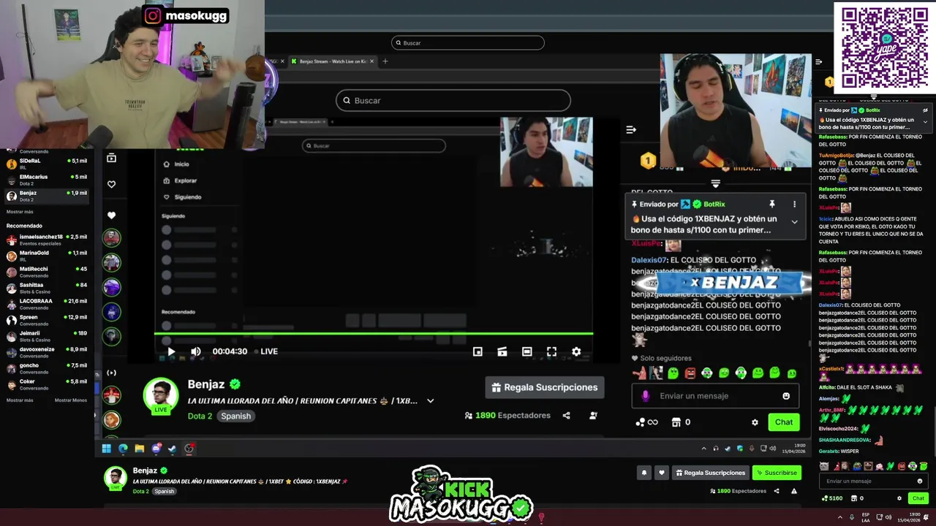Screen dimensions: 936x526
Task: Open Discord from the inner Windows taskbar
Action: tap(156, 449)
